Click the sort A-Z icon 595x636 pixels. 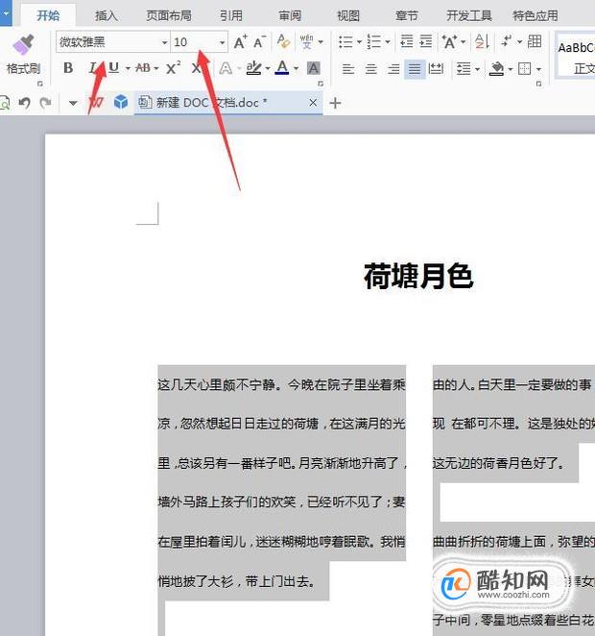pos(482,41)
